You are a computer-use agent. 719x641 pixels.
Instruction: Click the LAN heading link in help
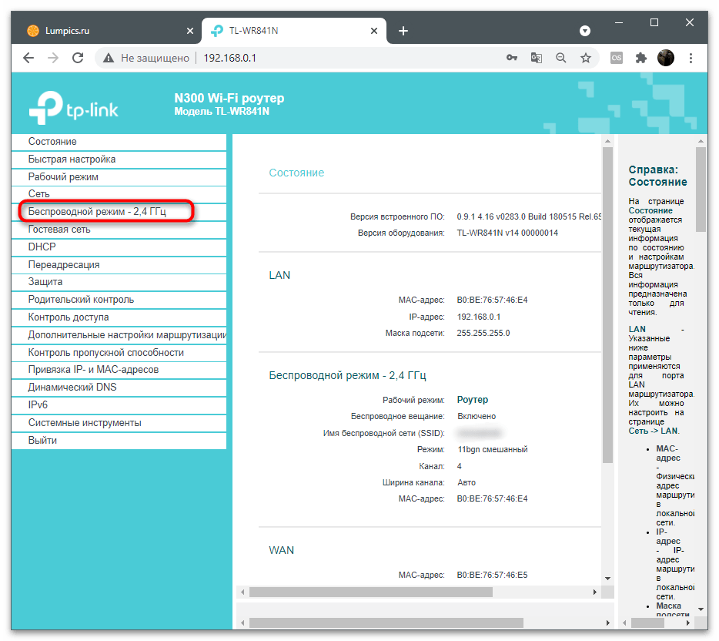[x=637, y=329]
